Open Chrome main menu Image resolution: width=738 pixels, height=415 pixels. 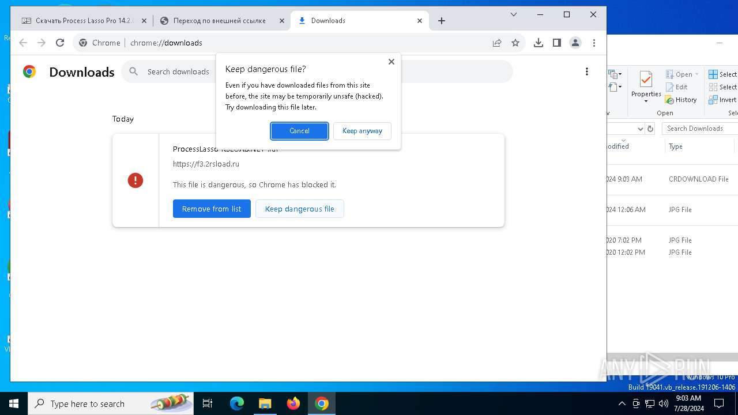coord(594,43)
